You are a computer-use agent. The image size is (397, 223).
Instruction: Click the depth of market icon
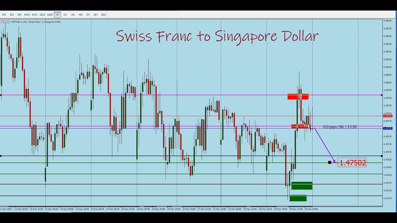click(7, 22)
